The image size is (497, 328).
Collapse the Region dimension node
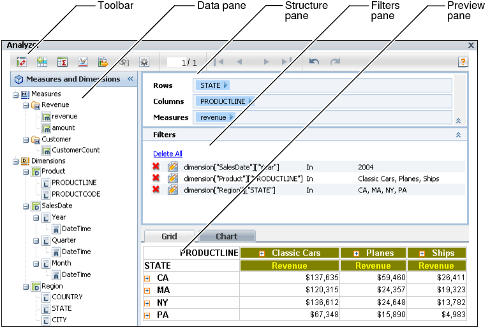click(x=26, y=287)
